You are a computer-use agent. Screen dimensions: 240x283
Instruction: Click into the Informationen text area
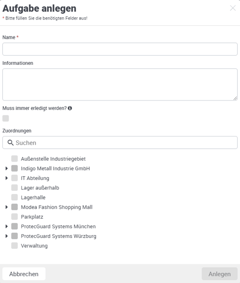[120, 84]
